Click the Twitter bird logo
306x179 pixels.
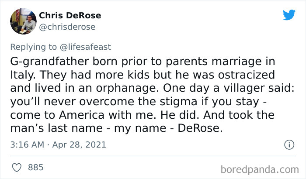289,15
